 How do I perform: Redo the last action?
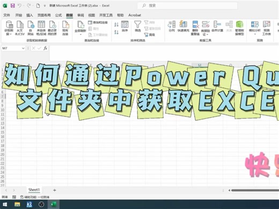point(28,5)
